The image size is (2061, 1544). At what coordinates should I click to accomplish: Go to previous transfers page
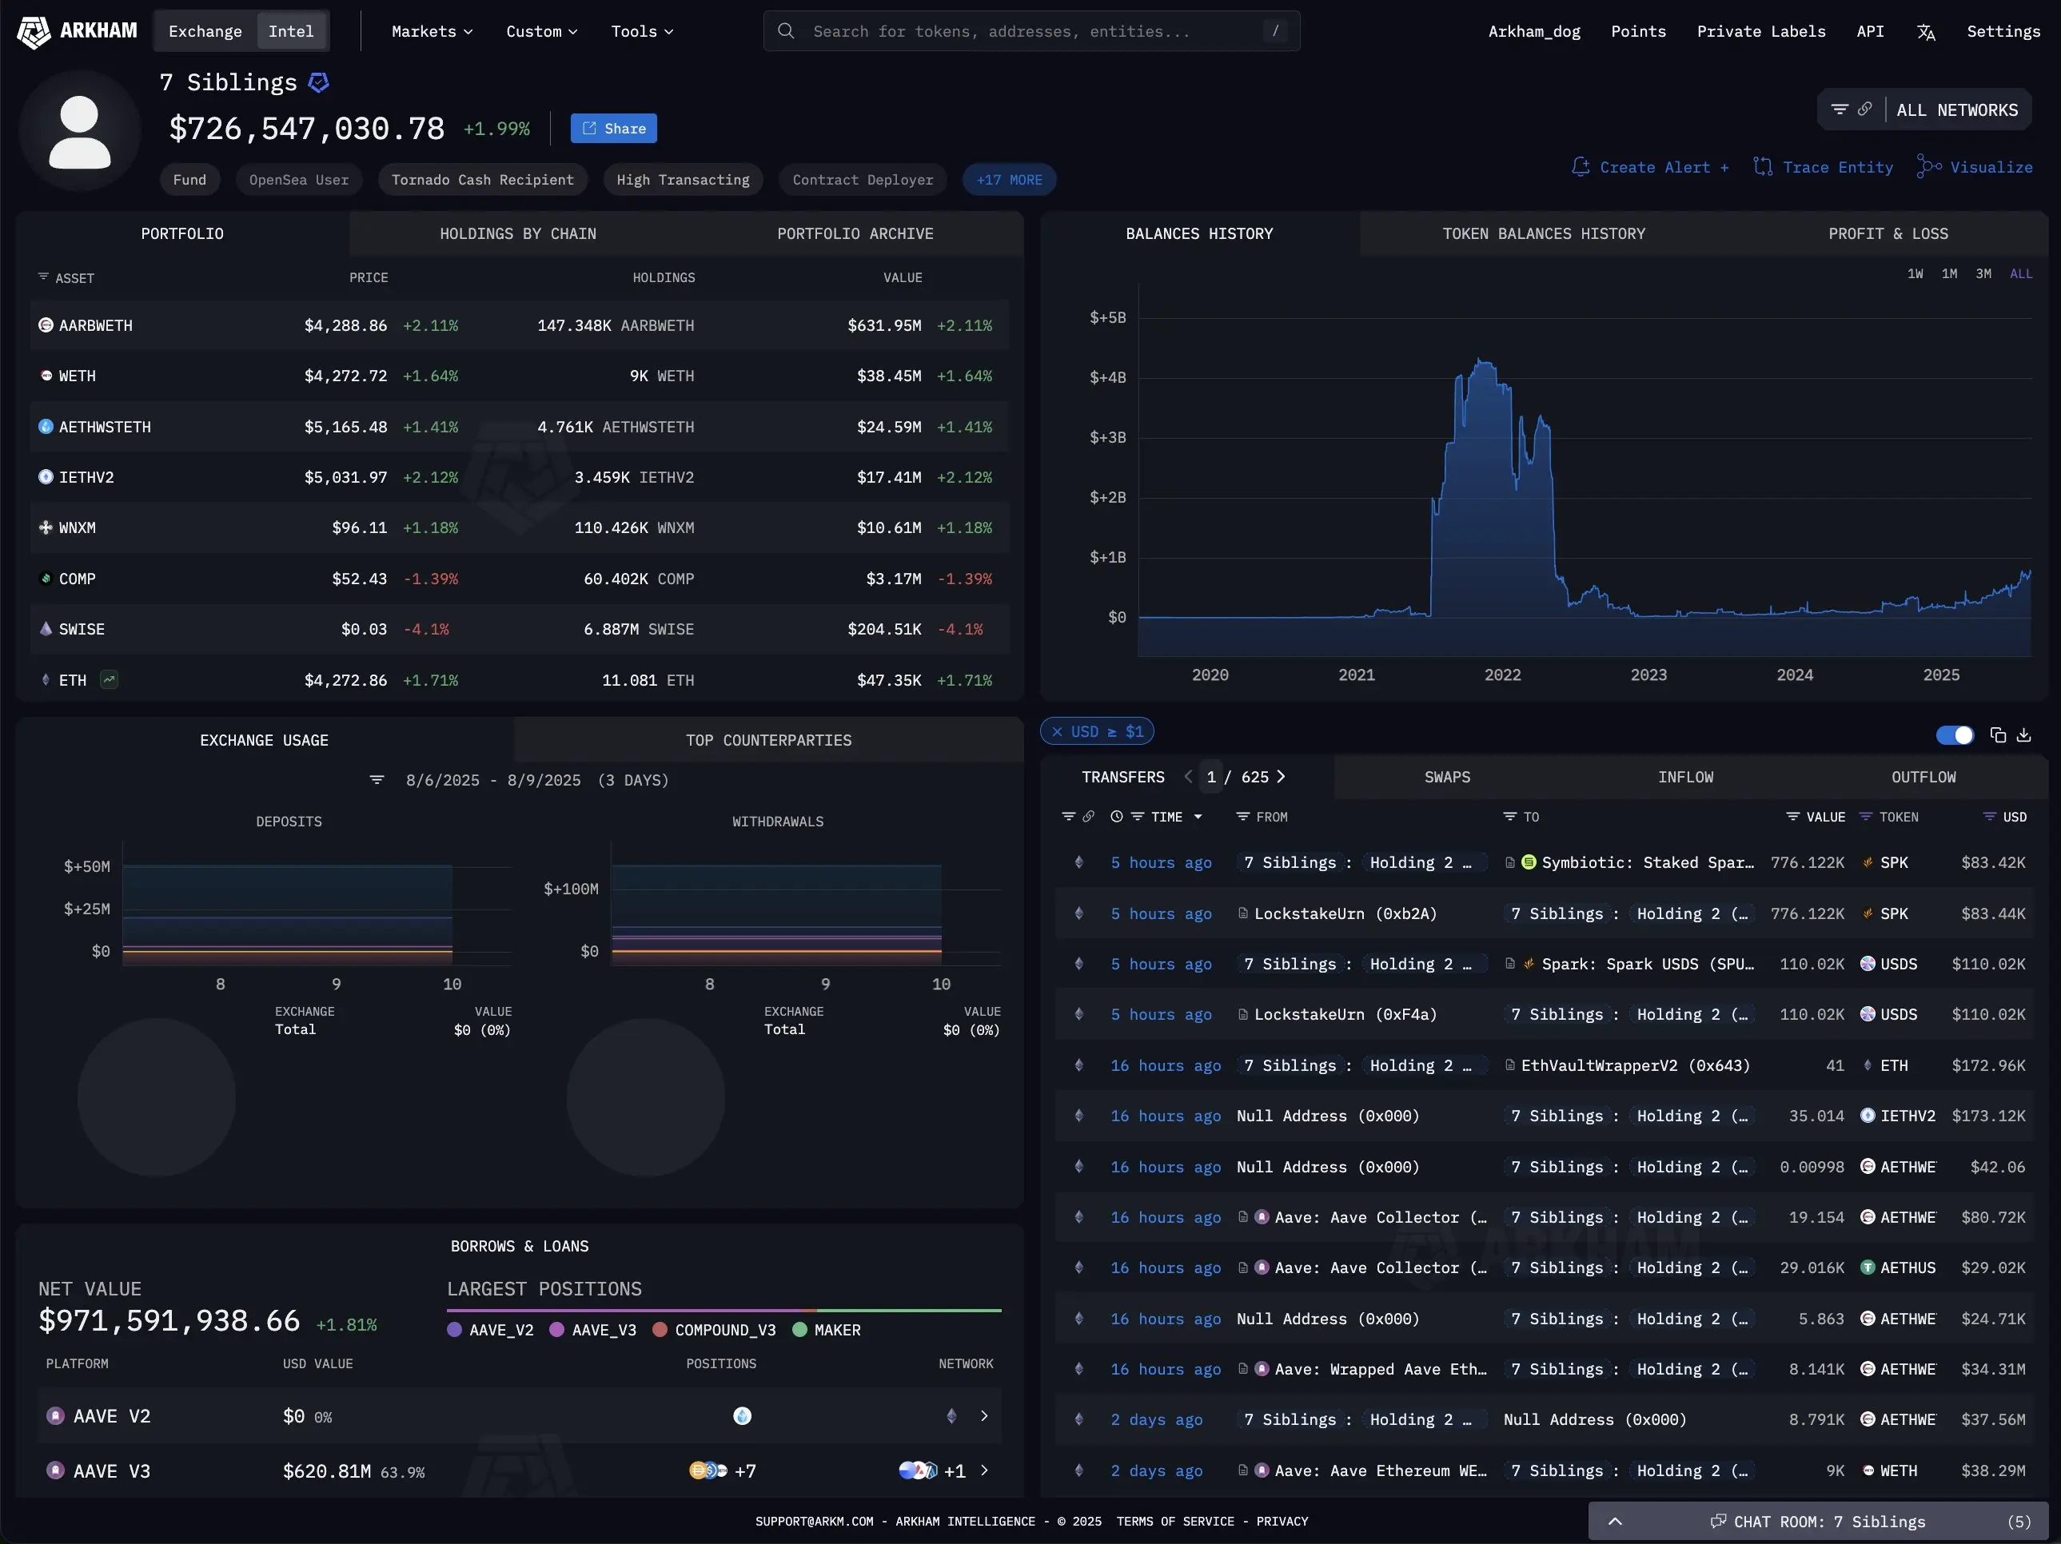tap(1188, 777)
